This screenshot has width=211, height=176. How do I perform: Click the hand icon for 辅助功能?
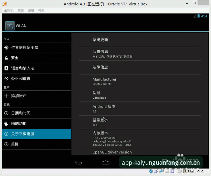6,123
